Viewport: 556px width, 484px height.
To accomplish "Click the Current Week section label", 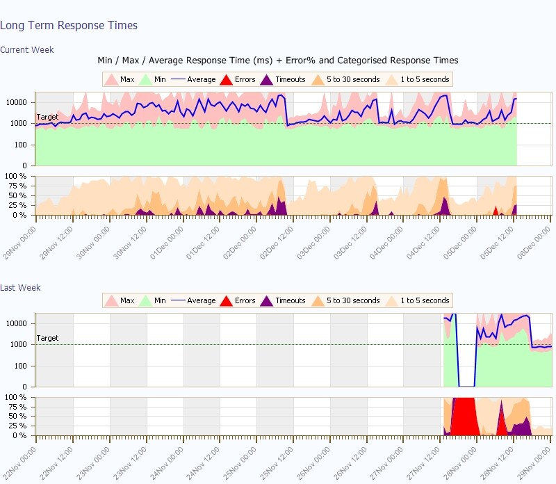I will pyautogui.click(x=27, y=49).
